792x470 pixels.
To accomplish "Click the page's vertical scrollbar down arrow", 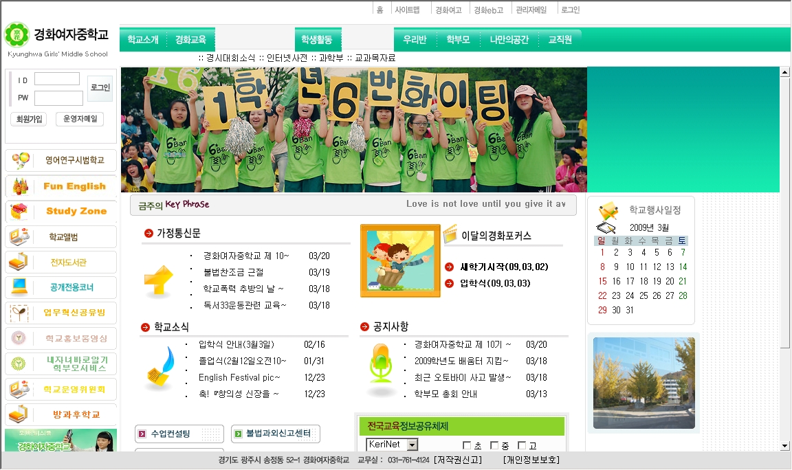I will [x=785, y=446].
